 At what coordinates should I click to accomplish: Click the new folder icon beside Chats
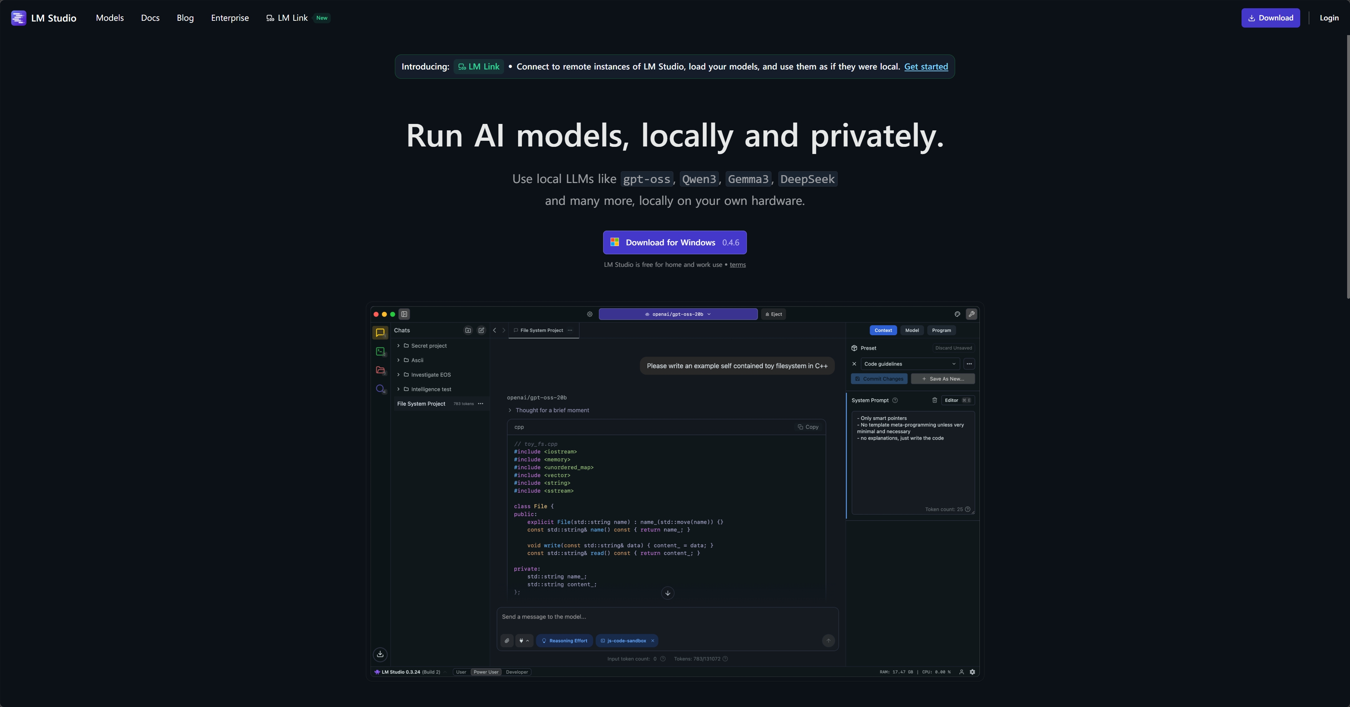coord(468,331)
